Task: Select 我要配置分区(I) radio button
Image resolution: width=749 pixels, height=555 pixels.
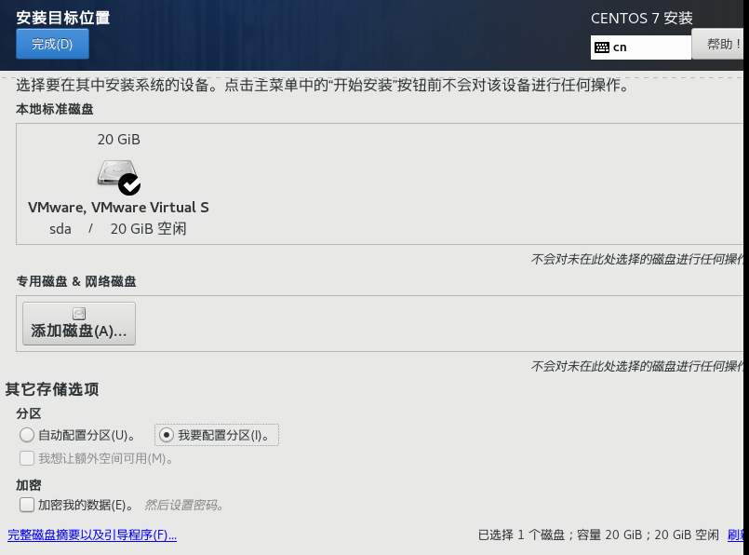Action: (167, 435)
